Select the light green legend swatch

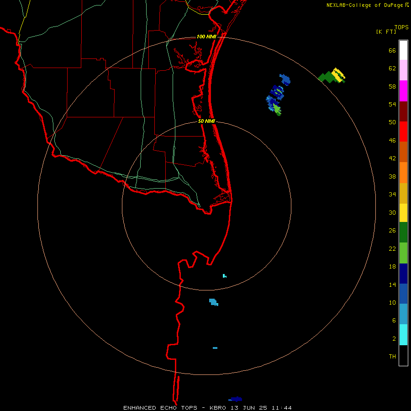coord(403,253)
